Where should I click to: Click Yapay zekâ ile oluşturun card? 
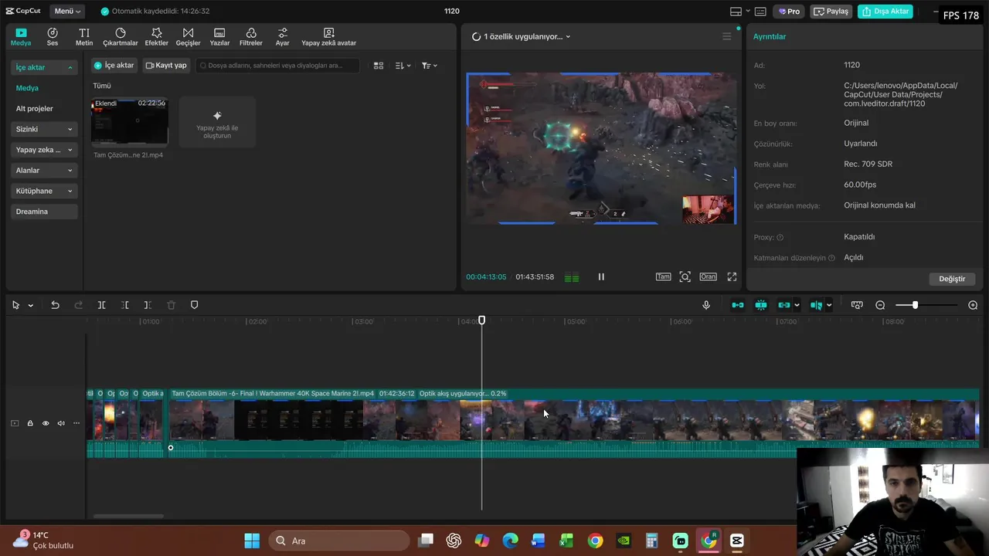pyautogui.click(x=217, y=122)
